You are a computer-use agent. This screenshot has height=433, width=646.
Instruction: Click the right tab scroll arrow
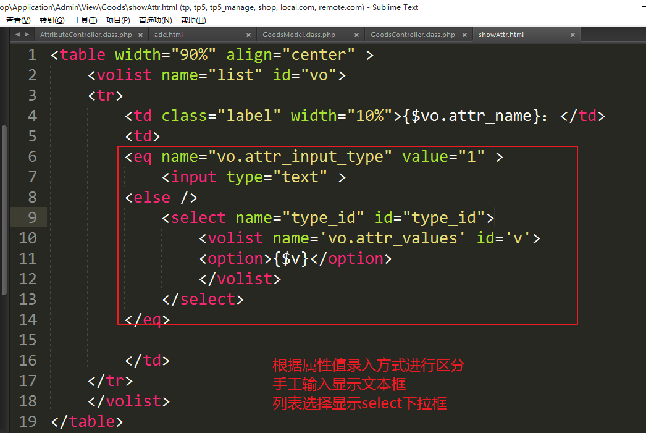pos(27,35)
